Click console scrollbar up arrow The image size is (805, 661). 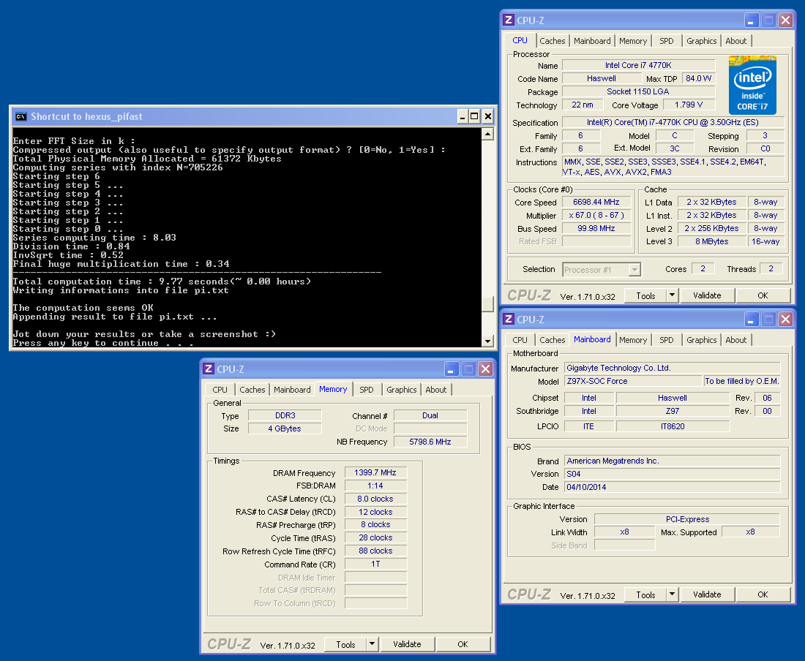(487, 134)
